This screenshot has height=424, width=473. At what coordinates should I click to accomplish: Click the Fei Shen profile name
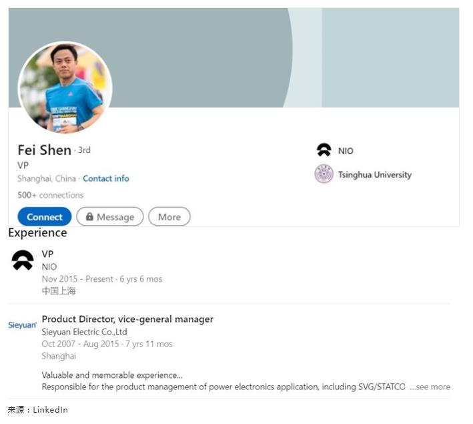tap(44, 150)
